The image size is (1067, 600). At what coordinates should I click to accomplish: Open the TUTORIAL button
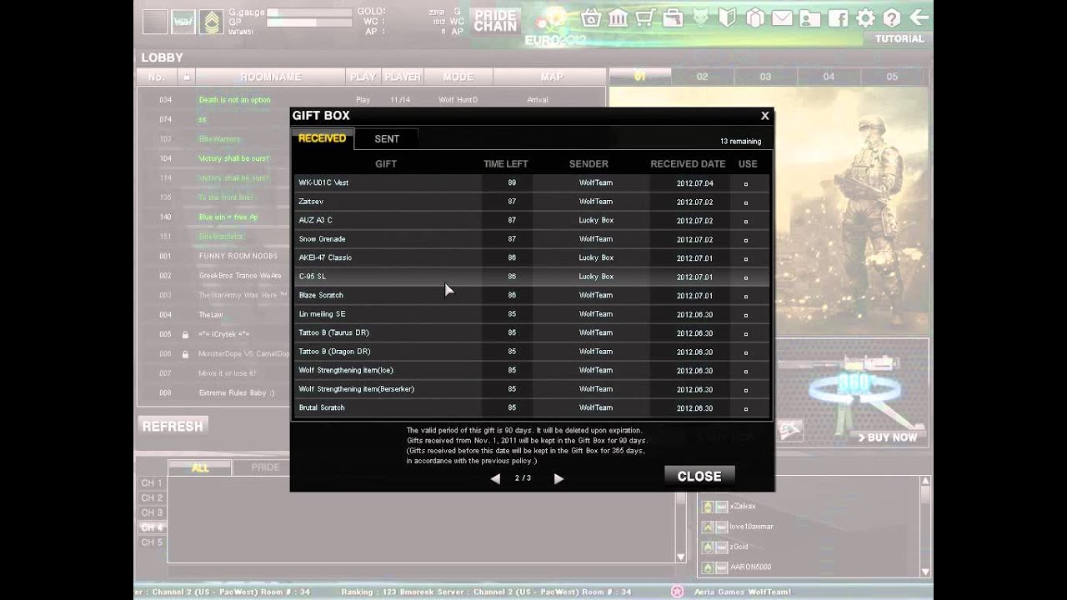(x=899, y=39)
